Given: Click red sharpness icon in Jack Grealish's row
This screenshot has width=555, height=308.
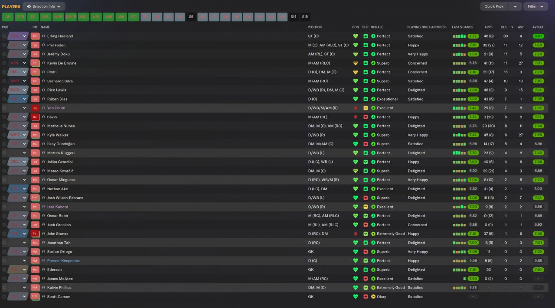Looking at the screenshot, I should click(x=366, y=225).
